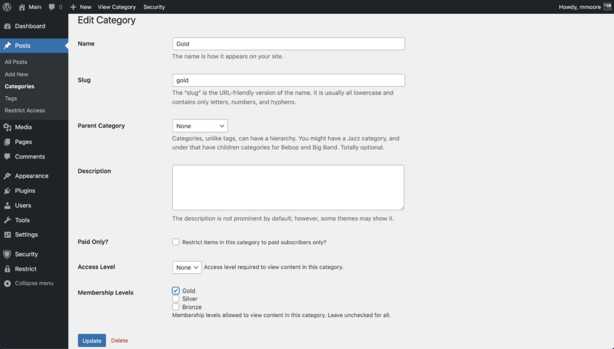Open View Category in admin bar
The width and height of the screenshot is (614, 349).
click(x=117, y=7)
